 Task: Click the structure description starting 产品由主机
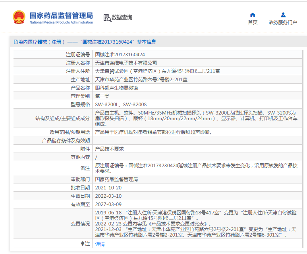(x=196, y=118)
